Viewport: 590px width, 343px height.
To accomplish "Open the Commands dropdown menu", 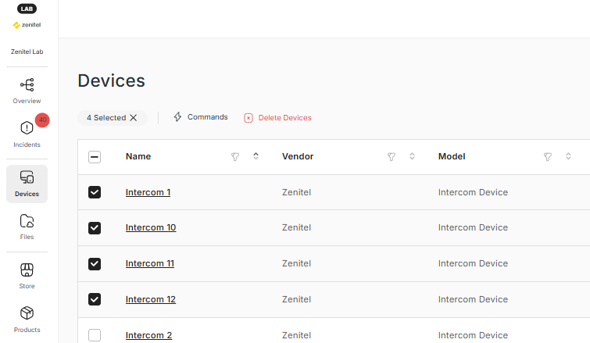I will [x=200, y=117].
